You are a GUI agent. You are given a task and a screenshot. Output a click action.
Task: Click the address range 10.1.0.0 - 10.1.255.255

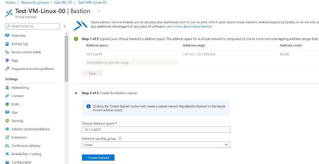click(199, 54)
